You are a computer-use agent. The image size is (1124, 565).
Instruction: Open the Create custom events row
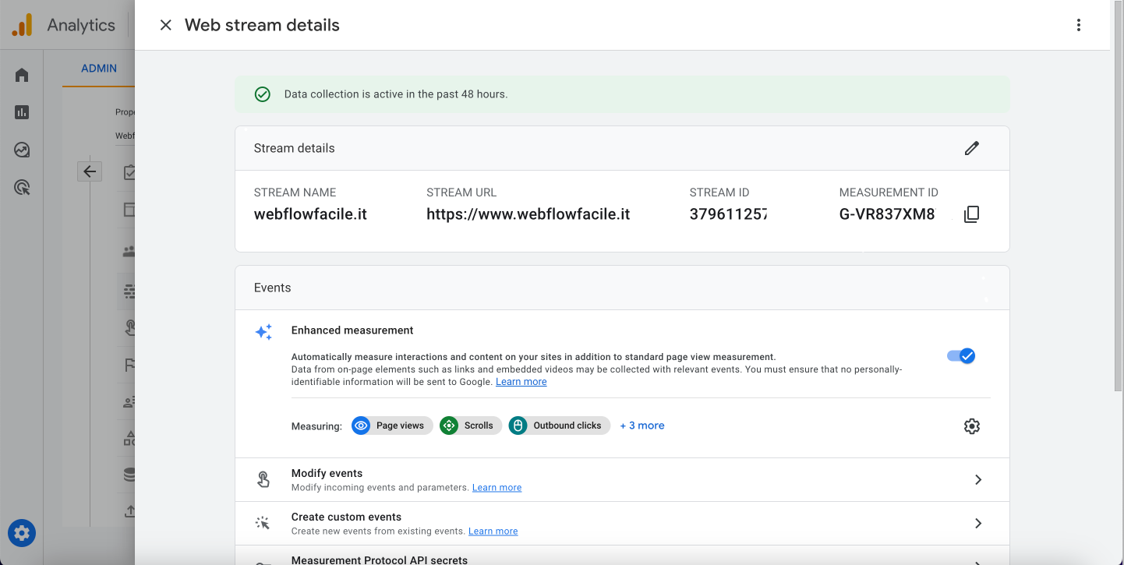tap(622, 524)
